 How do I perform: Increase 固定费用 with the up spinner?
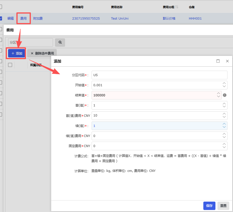point(224,144)
